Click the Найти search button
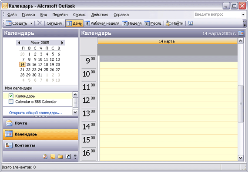The height and width of the screenshot is (172, 248). click(174, 23)
